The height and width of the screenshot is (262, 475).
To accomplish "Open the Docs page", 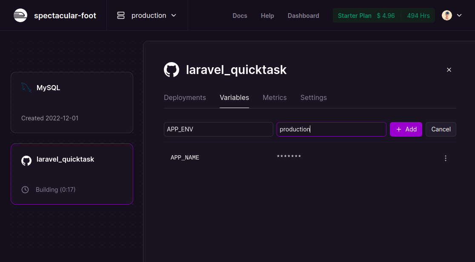I will (240, 15).
